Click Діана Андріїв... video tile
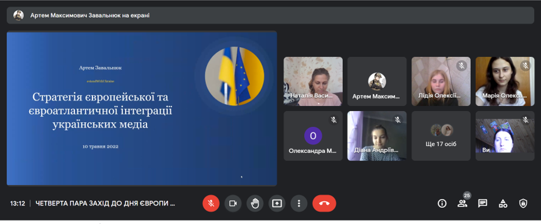541x224 pixels. tap(377, 136)
